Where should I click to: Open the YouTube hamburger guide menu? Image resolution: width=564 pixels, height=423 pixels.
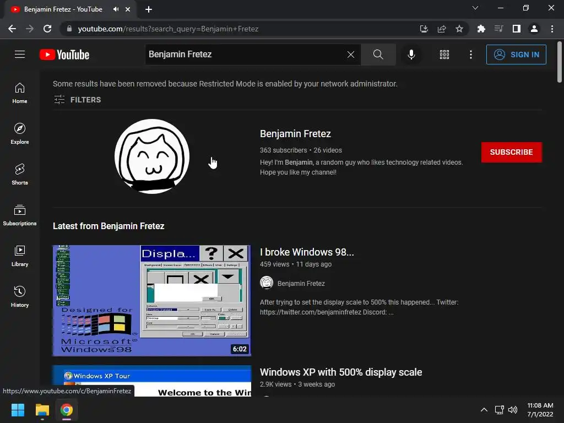coord(20,55)
